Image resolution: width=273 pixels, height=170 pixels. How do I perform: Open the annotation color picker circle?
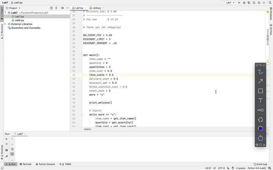(x=260, y=128)
